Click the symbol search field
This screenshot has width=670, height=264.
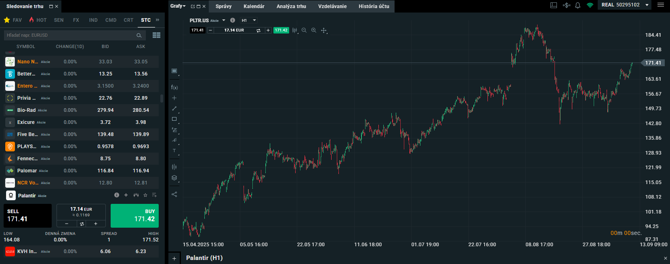(x=71, y=35)
